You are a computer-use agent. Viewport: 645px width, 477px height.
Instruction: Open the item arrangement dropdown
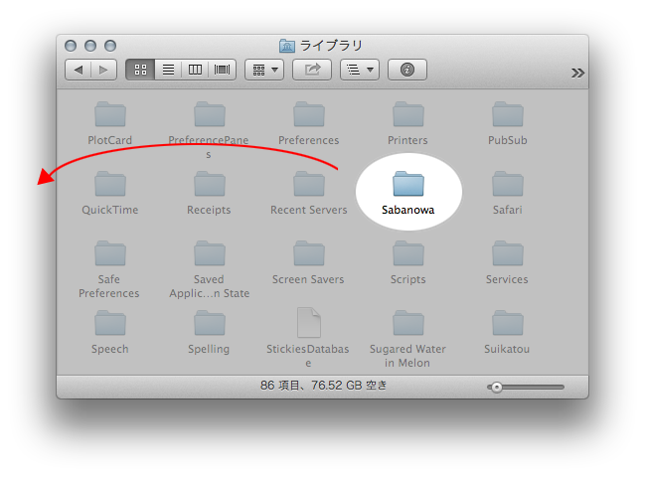[264, 70]
